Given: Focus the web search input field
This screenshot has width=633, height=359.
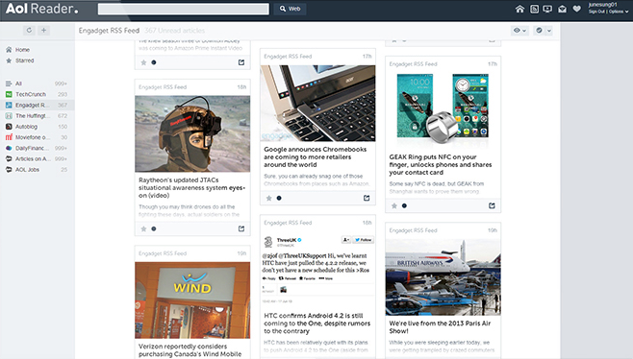Looking at the screenshot, I should coord(184,9).
